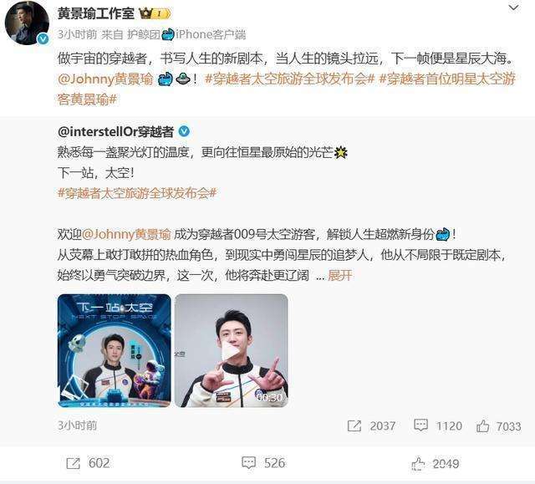The width and height of the screenshot is (535, 484).
Task: Click the crown membership badge icon
Action: click(154, 13)
